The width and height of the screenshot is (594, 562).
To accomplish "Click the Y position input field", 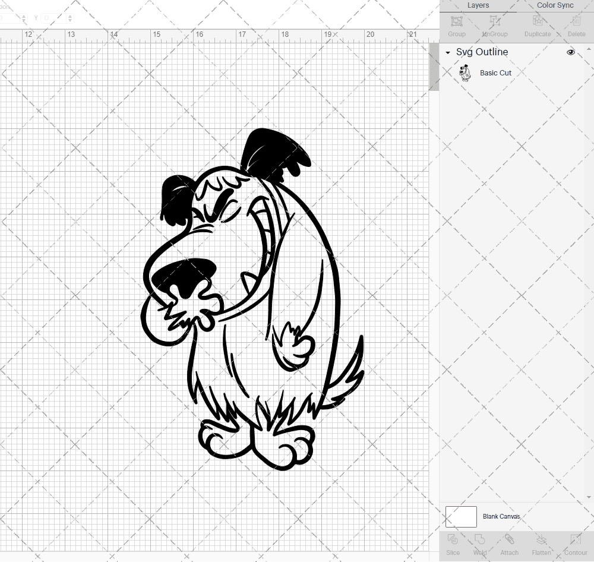I will point(53,18).
